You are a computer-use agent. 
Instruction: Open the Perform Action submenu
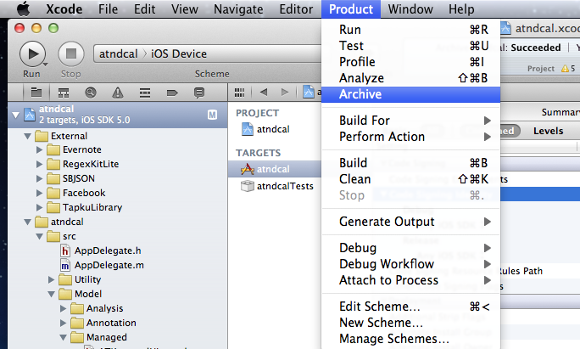click(x=410, y=137)
